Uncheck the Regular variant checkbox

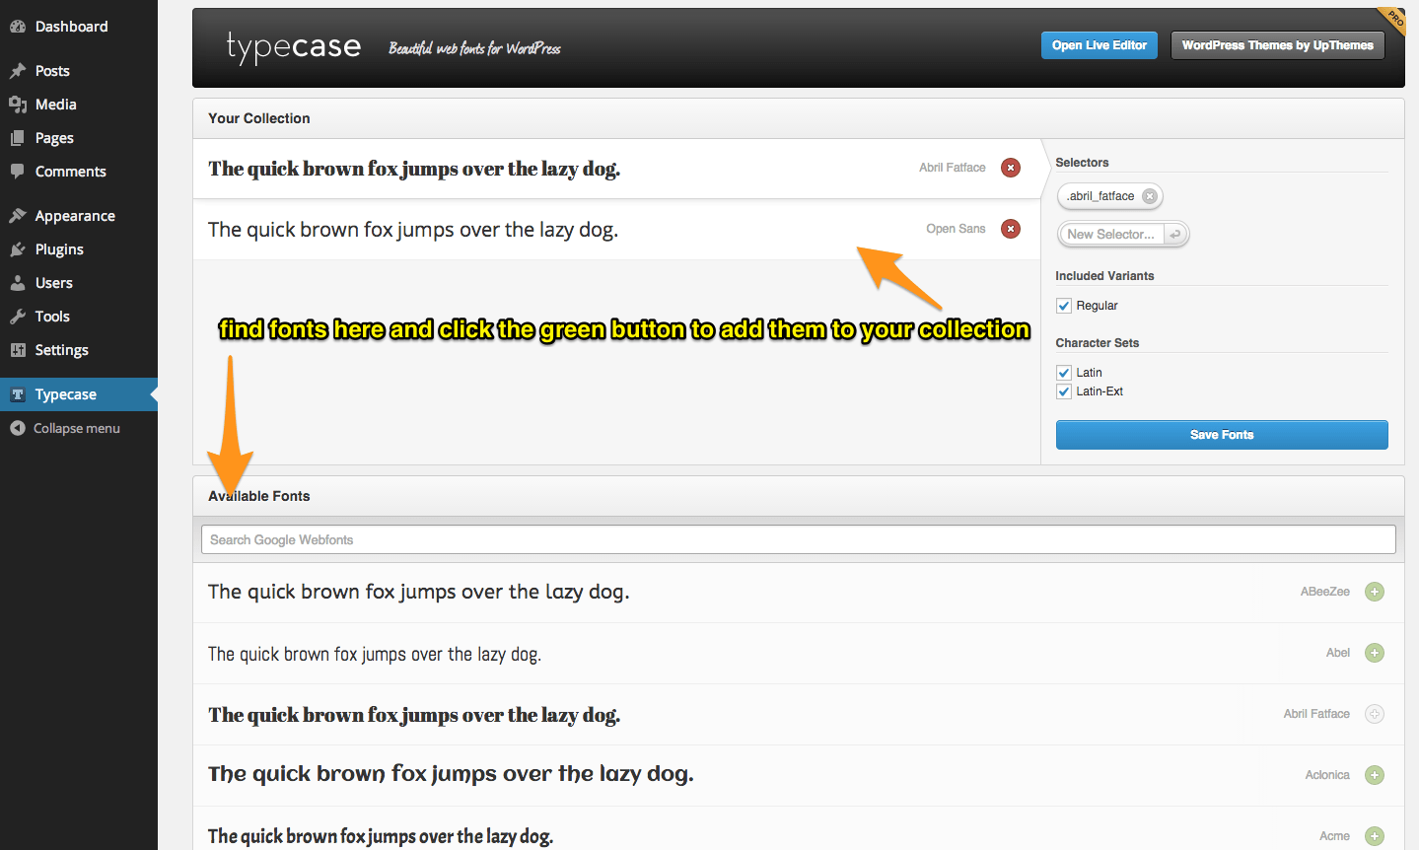tap(1063, 305)
